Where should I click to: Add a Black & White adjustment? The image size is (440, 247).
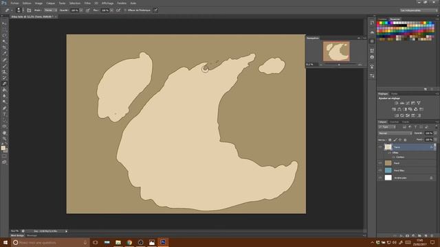(405, 109)
